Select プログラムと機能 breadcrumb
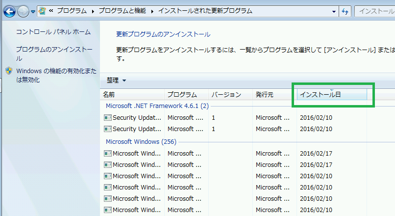395x216 pixels. tap(122, 11)
